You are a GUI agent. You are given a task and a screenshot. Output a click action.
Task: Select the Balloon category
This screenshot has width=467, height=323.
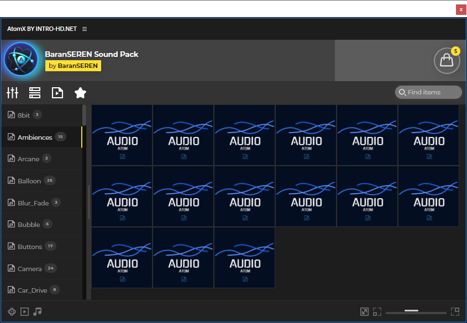coord(41,181)
